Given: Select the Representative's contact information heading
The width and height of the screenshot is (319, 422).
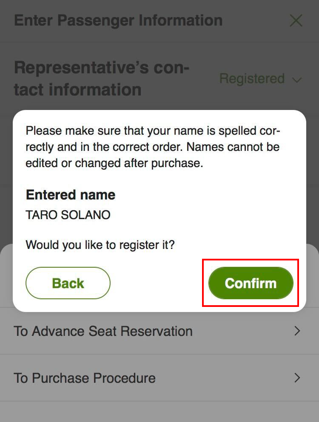Looking at the screenshot, I should pyautogui.click(x=101, y=79).
